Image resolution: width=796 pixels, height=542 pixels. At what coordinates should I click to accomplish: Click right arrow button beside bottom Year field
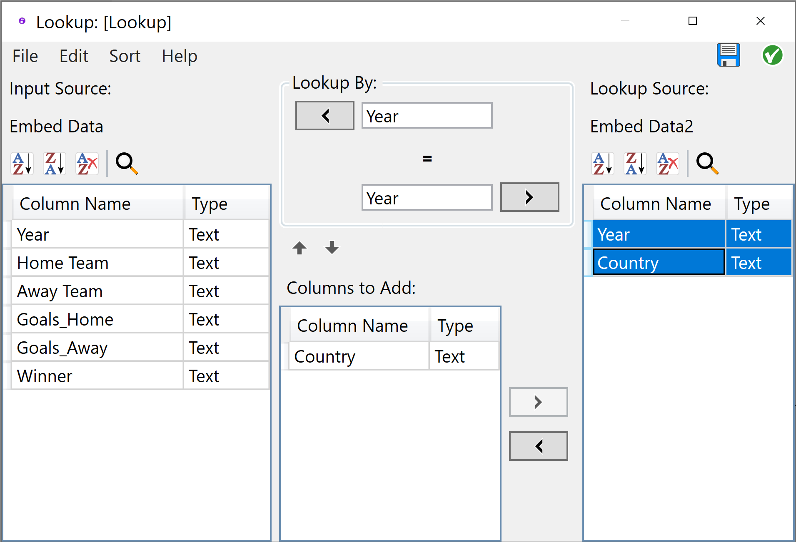pos(529,197)
